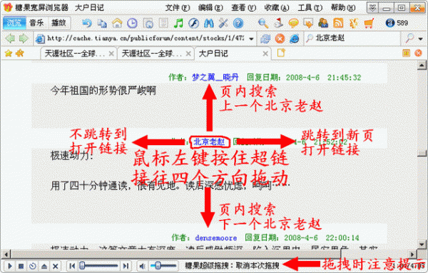Open a new tab with page icon
Image resolution: width=428 pixels, height=273 pixels.
tap(281, 53)
